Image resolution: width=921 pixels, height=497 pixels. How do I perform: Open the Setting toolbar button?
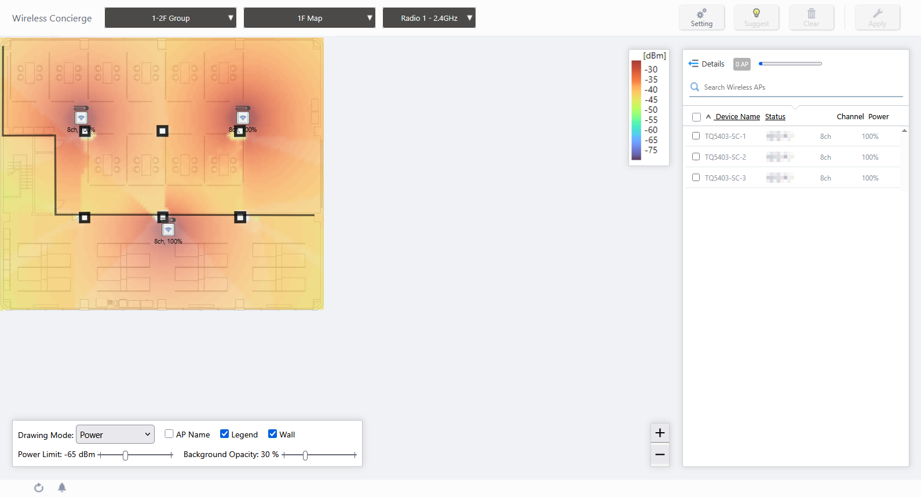tap(701, 17)
